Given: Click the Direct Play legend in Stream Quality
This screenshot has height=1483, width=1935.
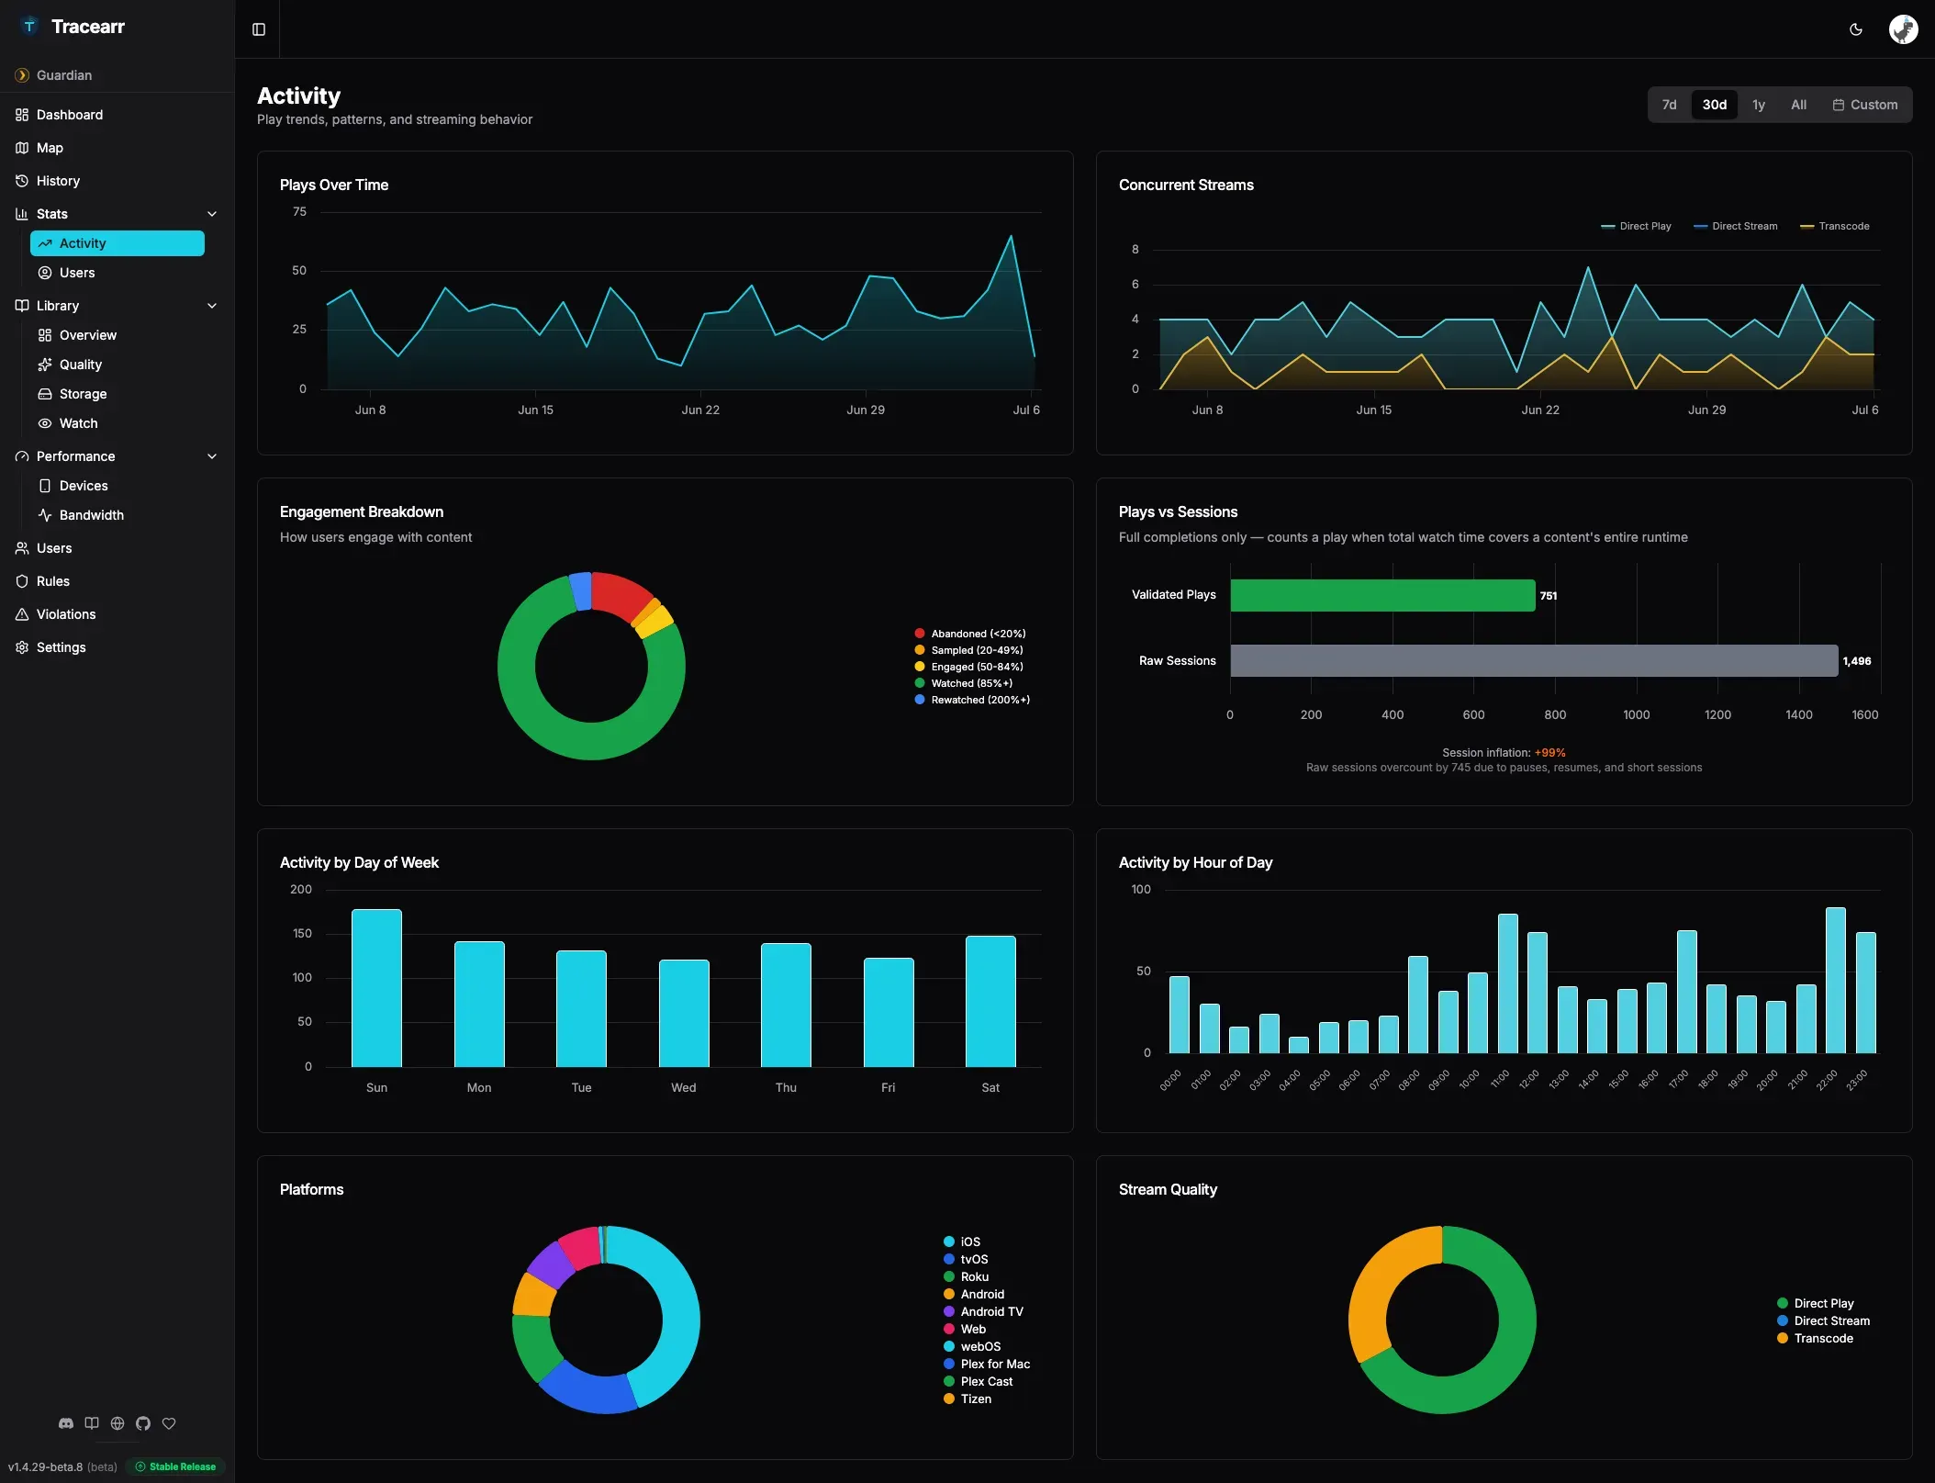Looking at the screenshot, I should coord(1815,1303).
